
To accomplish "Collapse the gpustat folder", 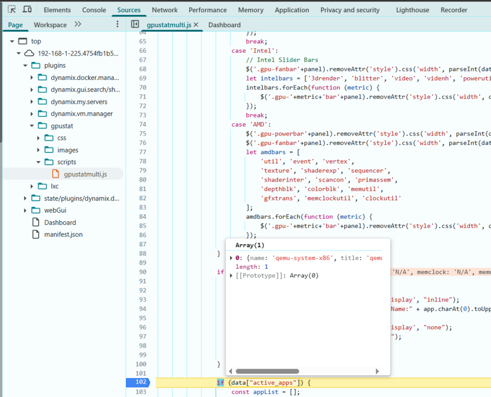I will pyautogui.click(x=32, y=126).
